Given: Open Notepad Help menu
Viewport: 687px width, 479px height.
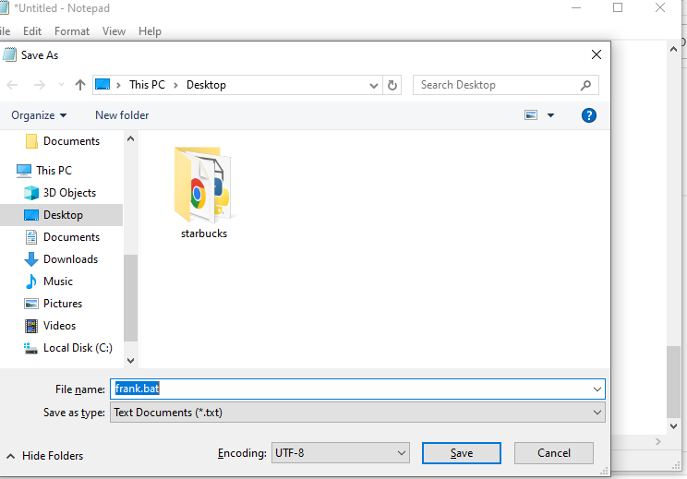Looking at the screenshot, I should tap(150, 31).
